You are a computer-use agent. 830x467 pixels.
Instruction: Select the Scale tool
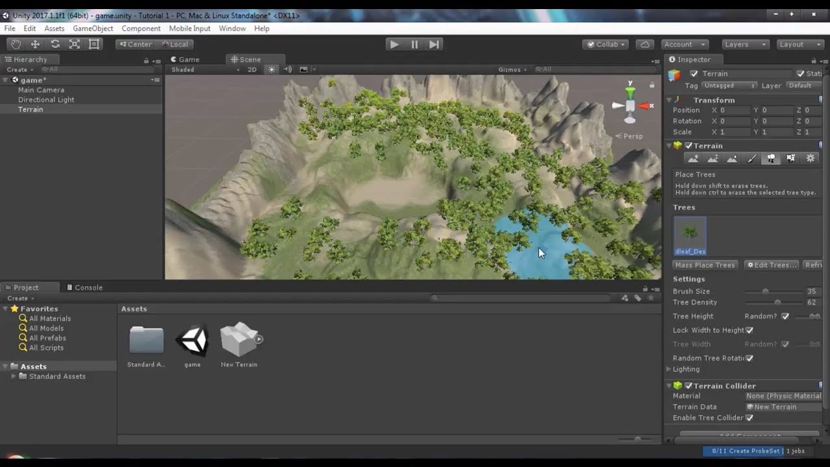[75, 44]
